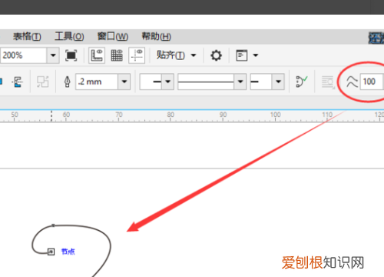
Task: Open the start arrowhead selector
Action: 157,82
